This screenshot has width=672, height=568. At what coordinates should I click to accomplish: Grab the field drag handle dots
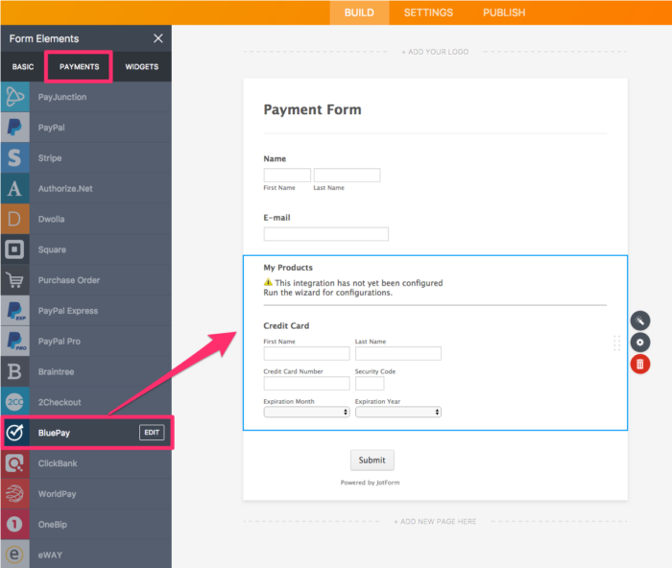coord(616,343)
